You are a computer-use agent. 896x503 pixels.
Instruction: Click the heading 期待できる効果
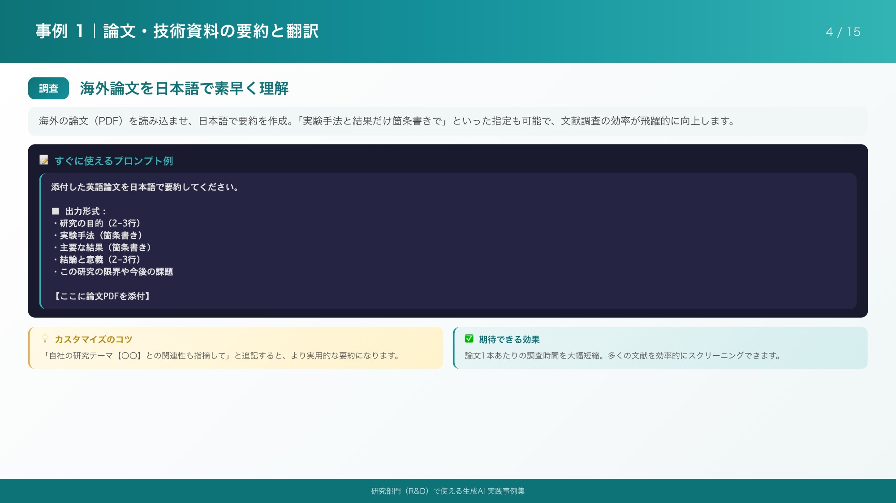click(509, 339)
